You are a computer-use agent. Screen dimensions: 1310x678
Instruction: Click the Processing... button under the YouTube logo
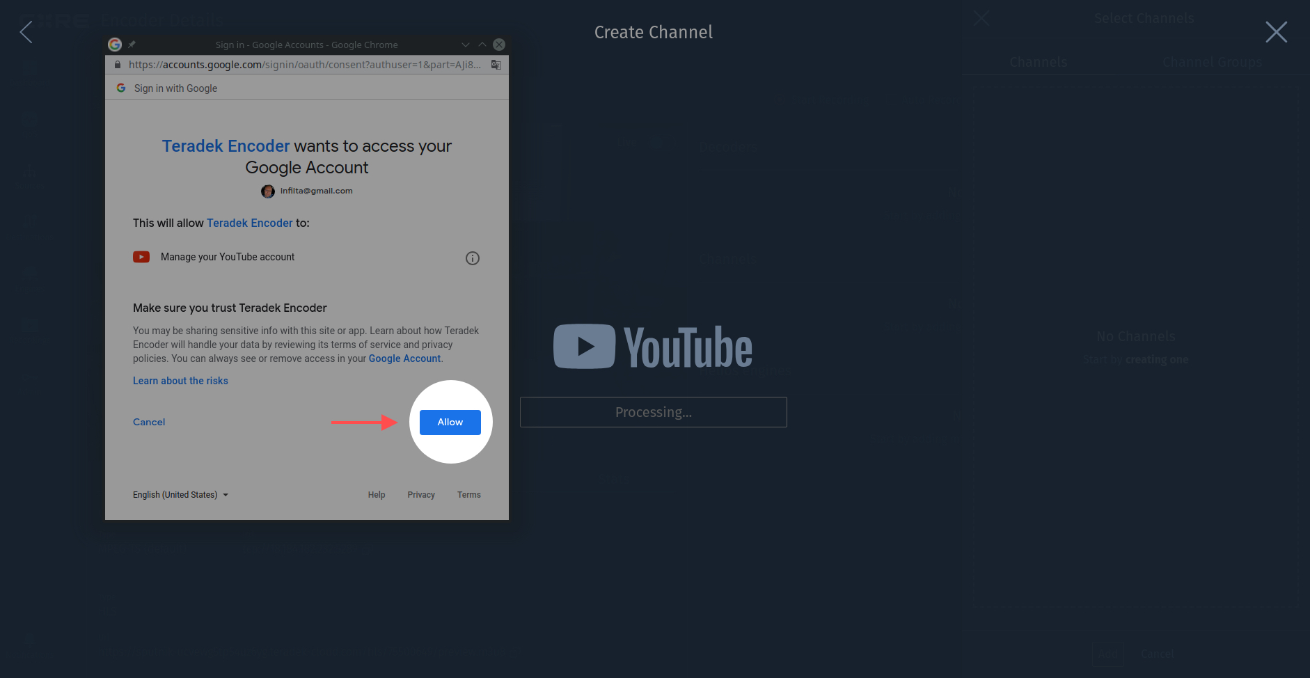[x=653, y=412]
